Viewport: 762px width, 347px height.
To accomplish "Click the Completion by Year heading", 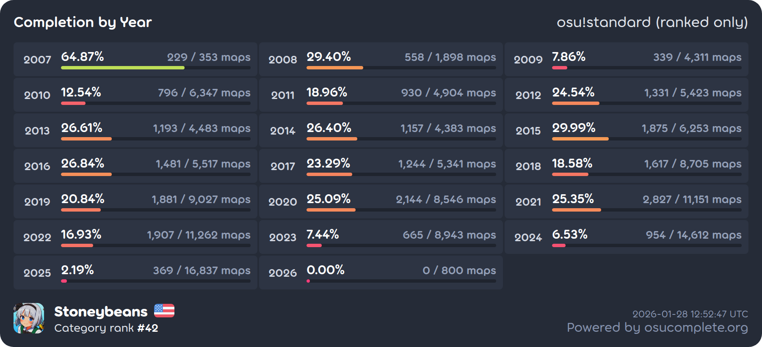I will point(83,22).
